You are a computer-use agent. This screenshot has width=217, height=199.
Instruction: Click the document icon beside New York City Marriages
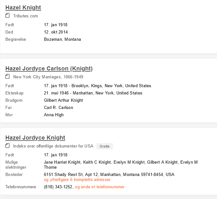(x=8, y=76)
